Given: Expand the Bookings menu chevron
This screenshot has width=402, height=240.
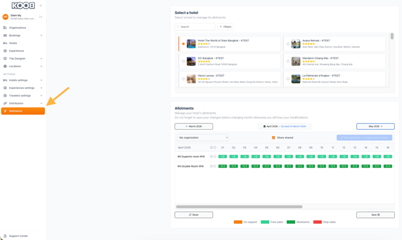Looking at the screenshot, I should point(41,35).
